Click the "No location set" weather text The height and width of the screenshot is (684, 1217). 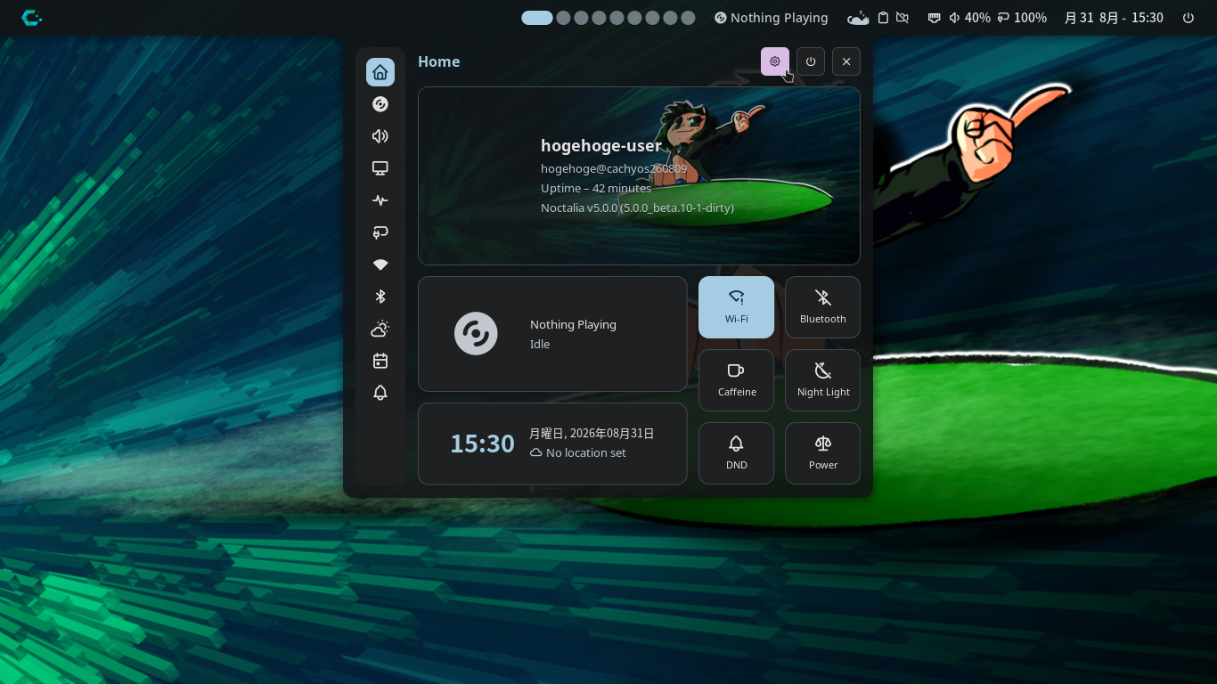click(x=586, y=452)
